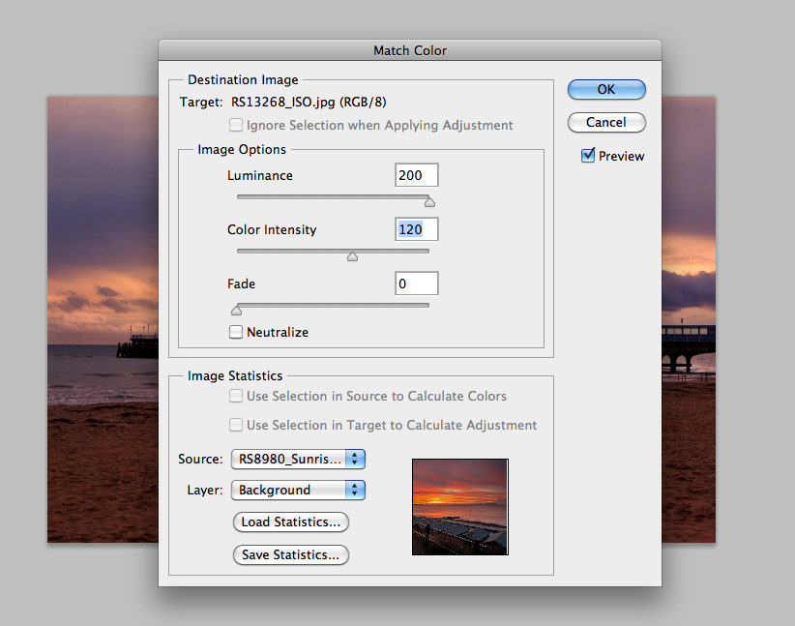This screenshot has width=795, height=626.
Task: Enable the Neutralize checkbox
Action: [236, 332]
